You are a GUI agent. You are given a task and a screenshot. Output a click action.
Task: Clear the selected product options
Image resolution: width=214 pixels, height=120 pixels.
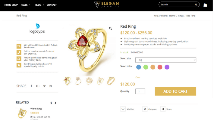(x=137, y=77)
